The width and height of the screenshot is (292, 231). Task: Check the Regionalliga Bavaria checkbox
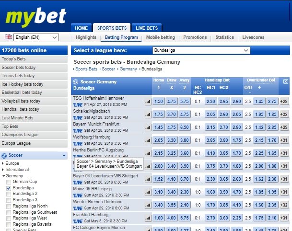[x=9, y=224]
